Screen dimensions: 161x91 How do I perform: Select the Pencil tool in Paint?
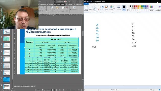pyautogui.click(x=98, y=7)
